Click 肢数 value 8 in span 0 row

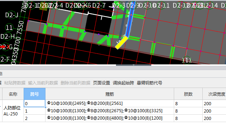pos(188,103)
